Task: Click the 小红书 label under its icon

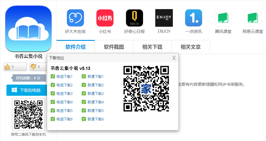Action: point(105,31)
